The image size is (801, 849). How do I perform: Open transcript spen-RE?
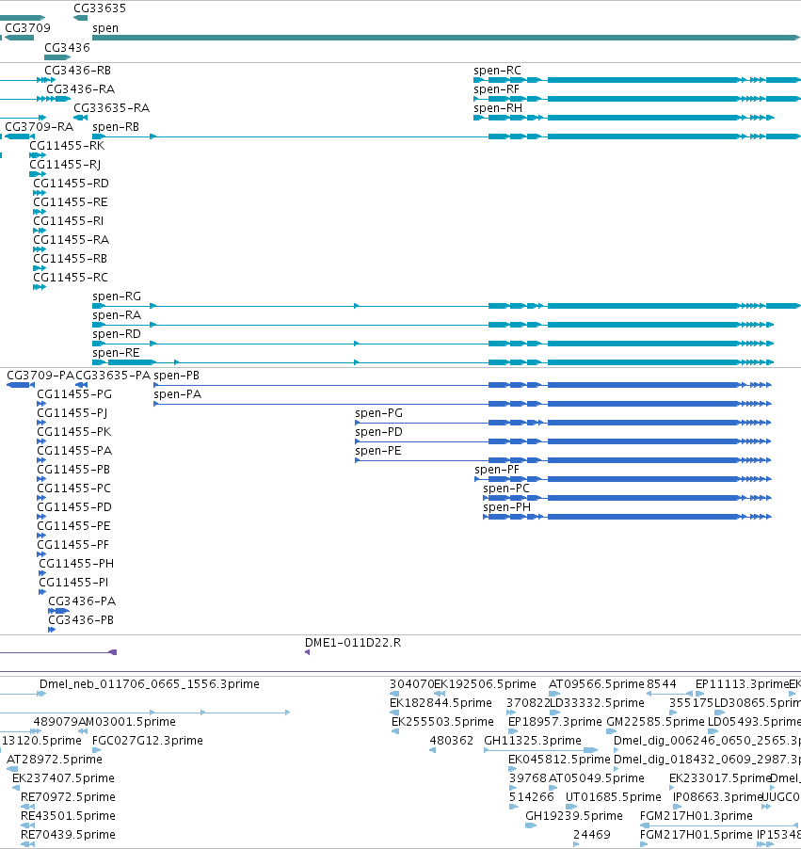pyautogui.click(x=116, y=352)
